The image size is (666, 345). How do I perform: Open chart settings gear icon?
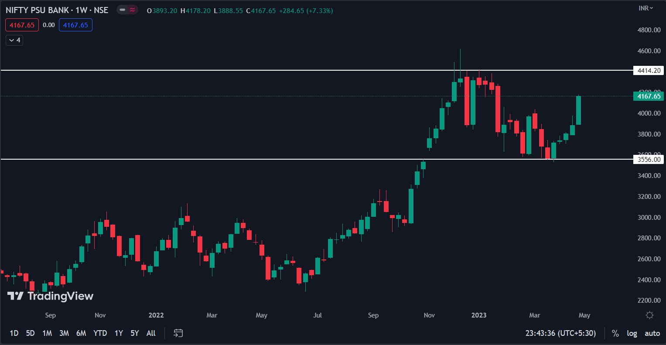coord(649,315)
